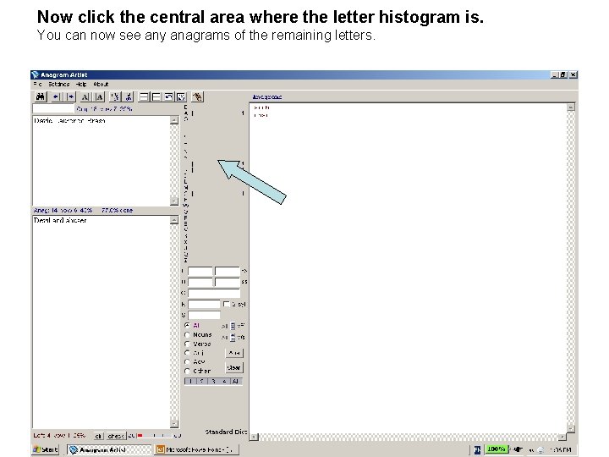Image resolution: width=609 pixels, height=457 pixels.
Task: Open the About menu
Action: tap(101, 84)
